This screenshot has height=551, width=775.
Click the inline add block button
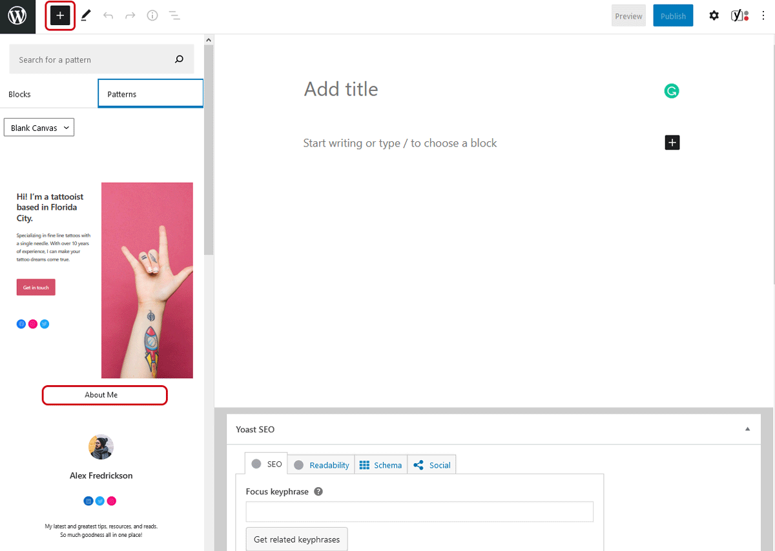pyautogui.click(x=672, y=143)
